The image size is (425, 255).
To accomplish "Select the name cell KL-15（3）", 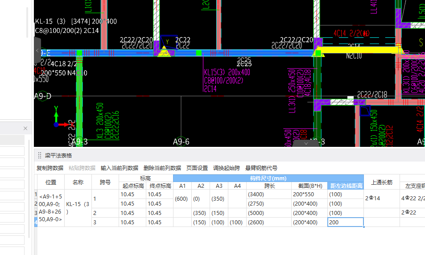I will [x=78, y=208].
